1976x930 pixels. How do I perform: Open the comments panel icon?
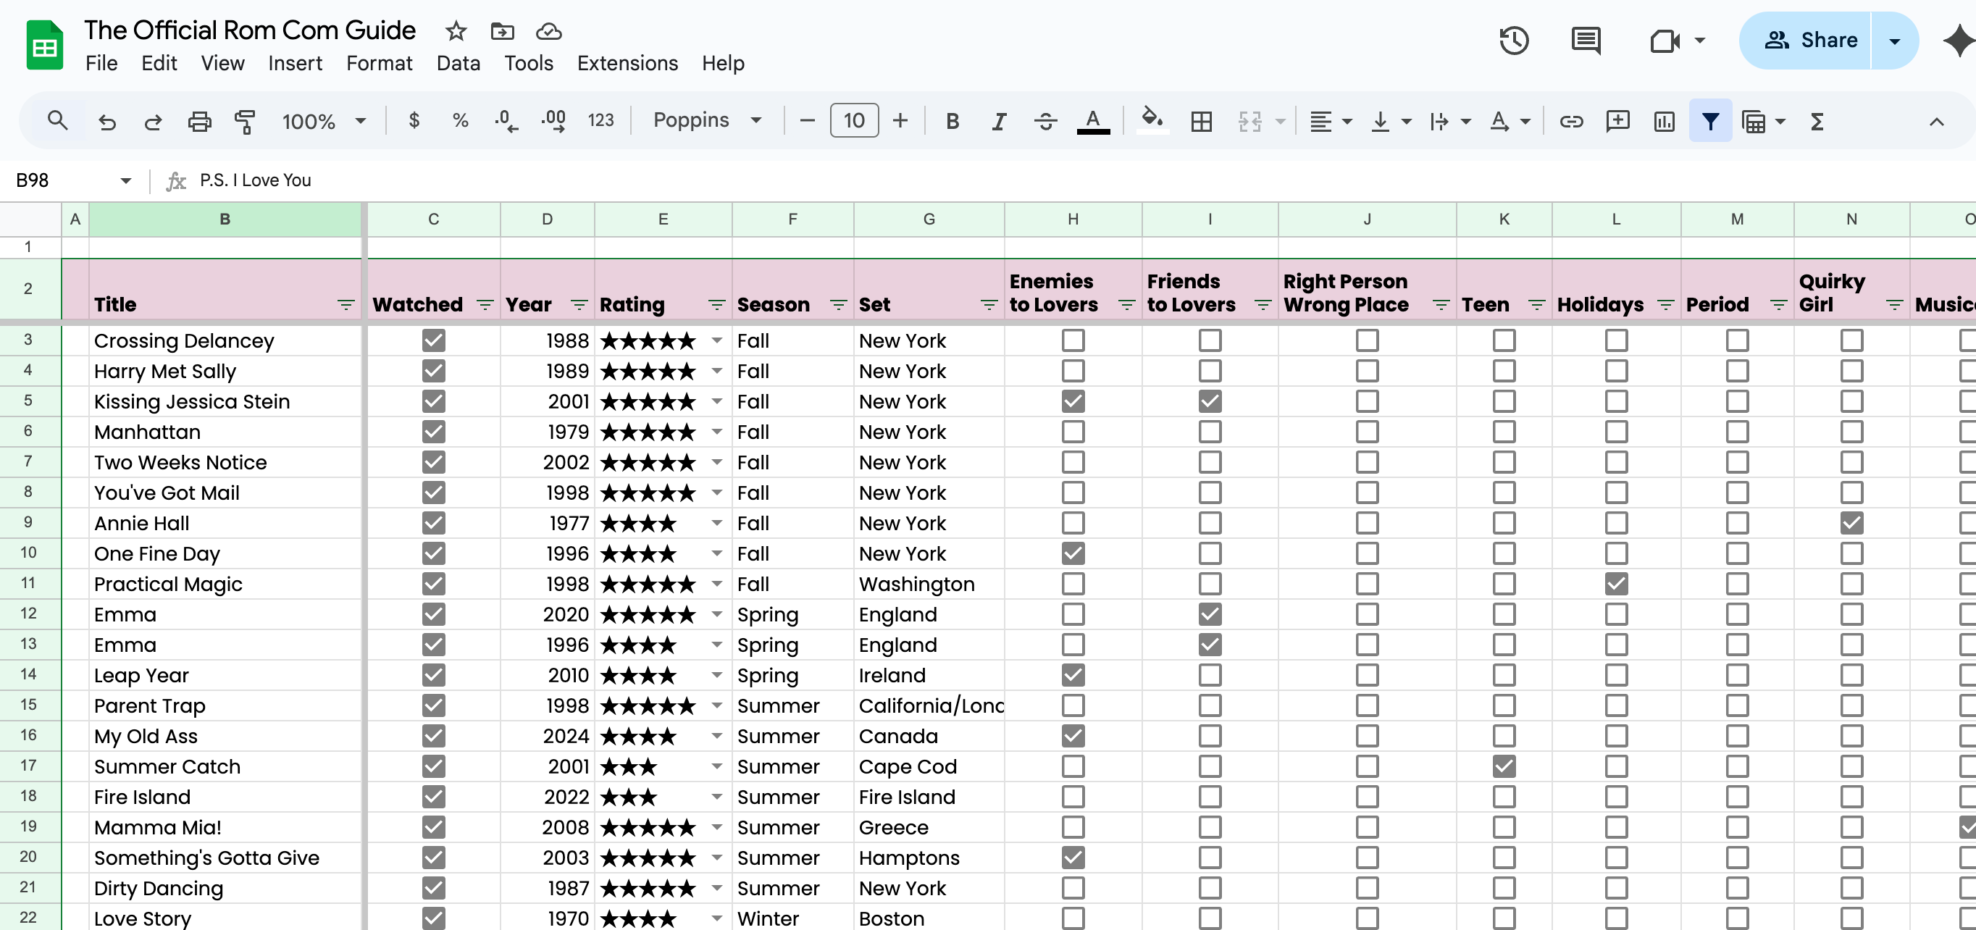[x=1586, y=41]
